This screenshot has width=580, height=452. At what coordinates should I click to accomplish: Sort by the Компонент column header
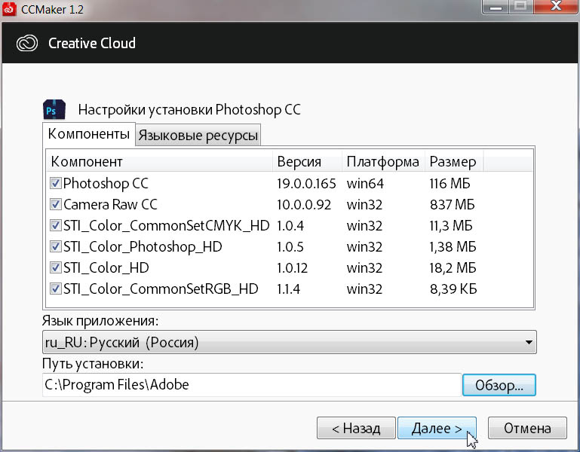160,161
